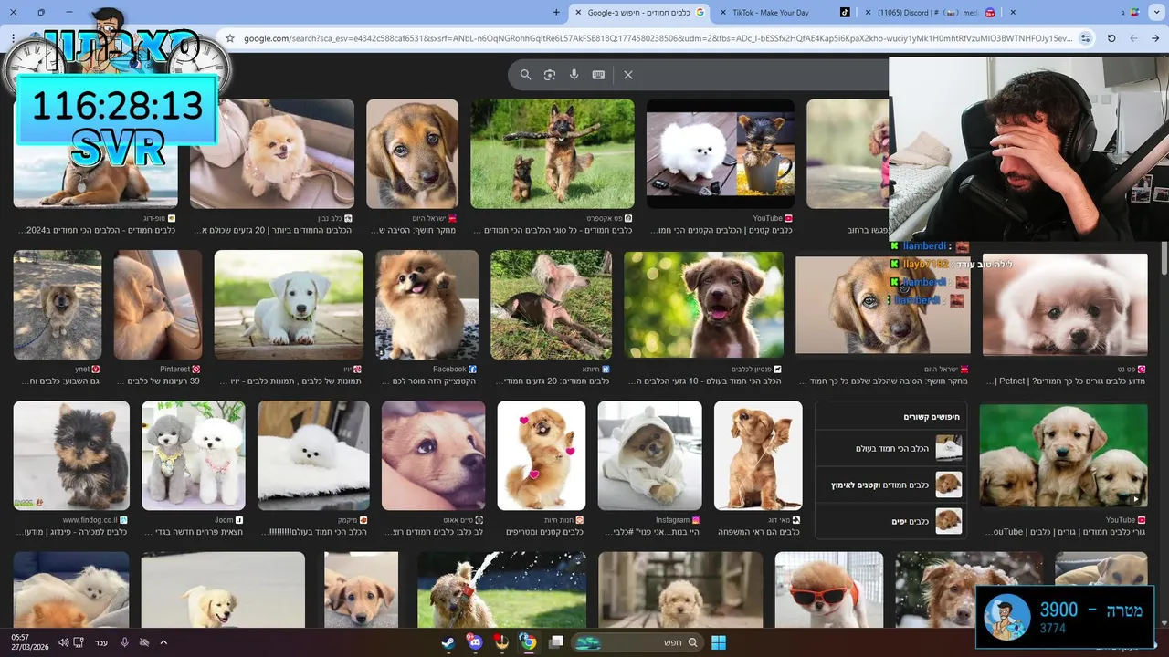Open the volume control in tray

(x=63, y=642)
